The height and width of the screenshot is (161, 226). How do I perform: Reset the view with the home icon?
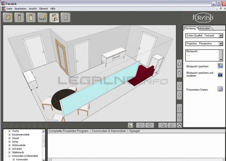(179, 125)
